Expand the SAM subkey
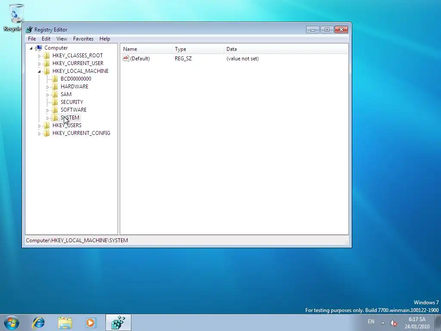Screen dimensions: 441x331 point(47,95)
